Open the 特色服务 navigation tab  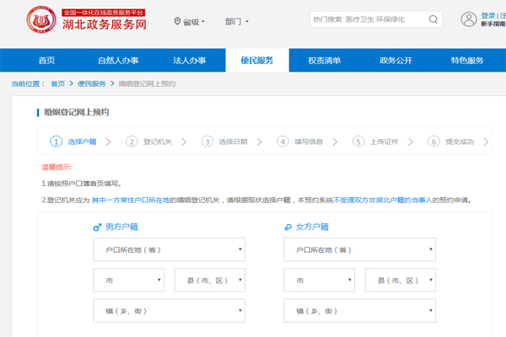(467, 61)
